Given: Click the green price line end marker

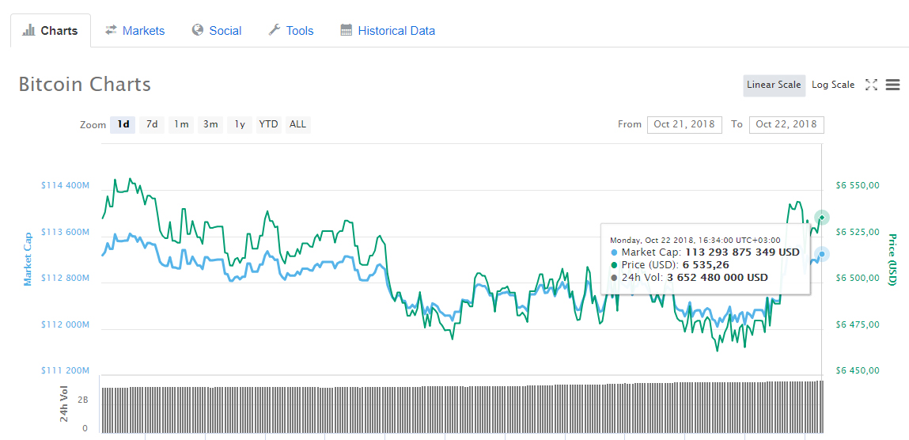Looking at the screenshot, I should click(822, 218).
